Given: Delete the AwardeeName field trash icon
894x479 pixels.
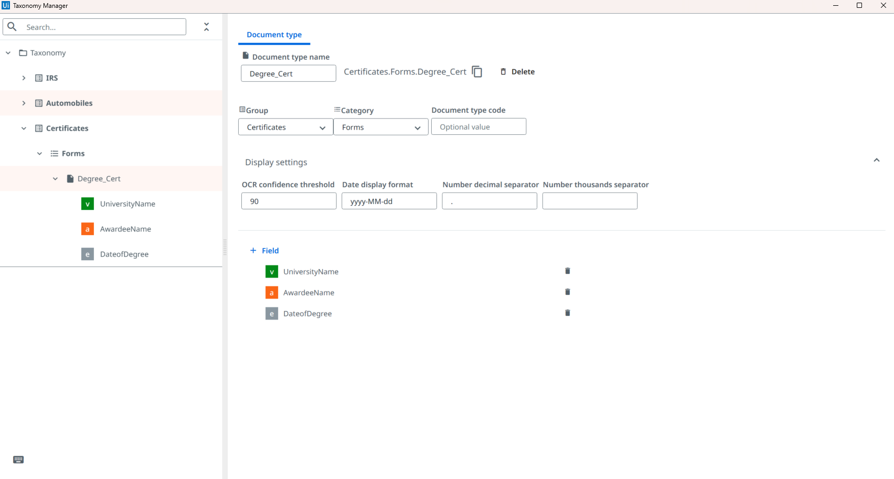Looking at the screenshot, I should 567,292.
